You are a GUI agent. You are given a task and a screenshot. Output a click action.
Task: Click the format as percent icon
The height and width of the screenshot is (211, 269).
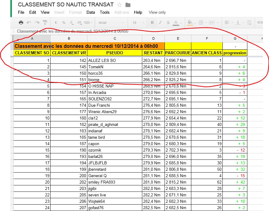click(x=64, y=23)
